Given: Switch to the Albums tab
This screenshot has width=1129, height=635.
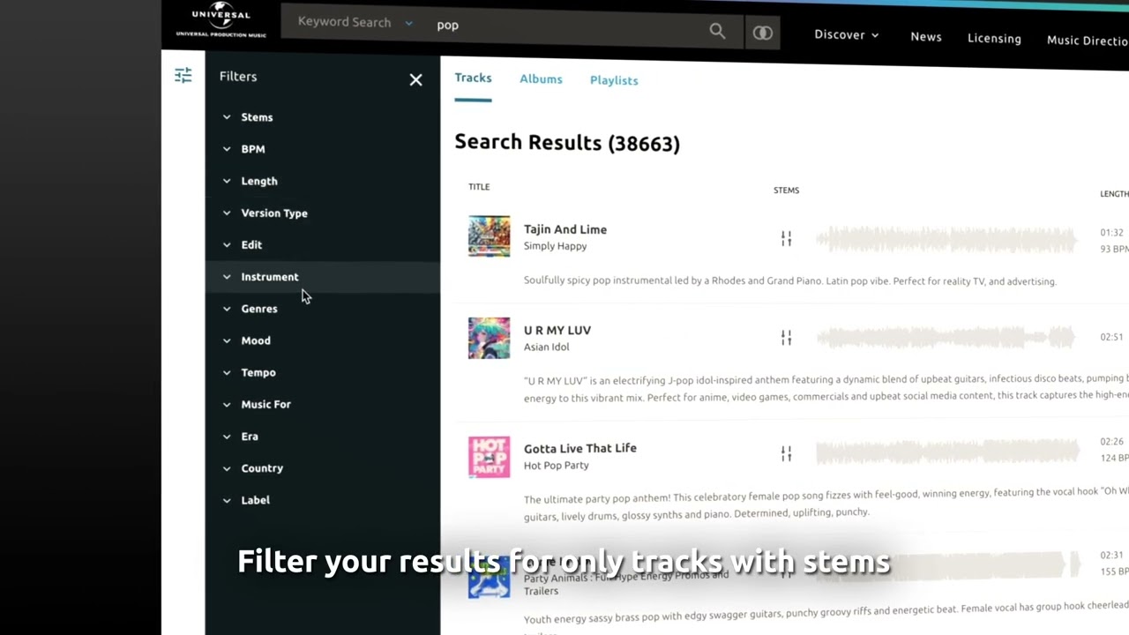Looking at the screenshot, I should (x=541, y=79).
